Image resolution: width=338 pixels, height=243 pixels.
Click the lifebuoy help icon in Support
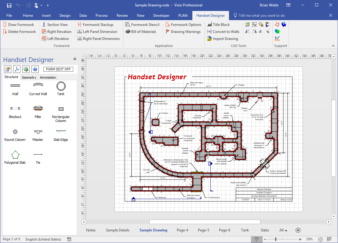pos(277,24)
